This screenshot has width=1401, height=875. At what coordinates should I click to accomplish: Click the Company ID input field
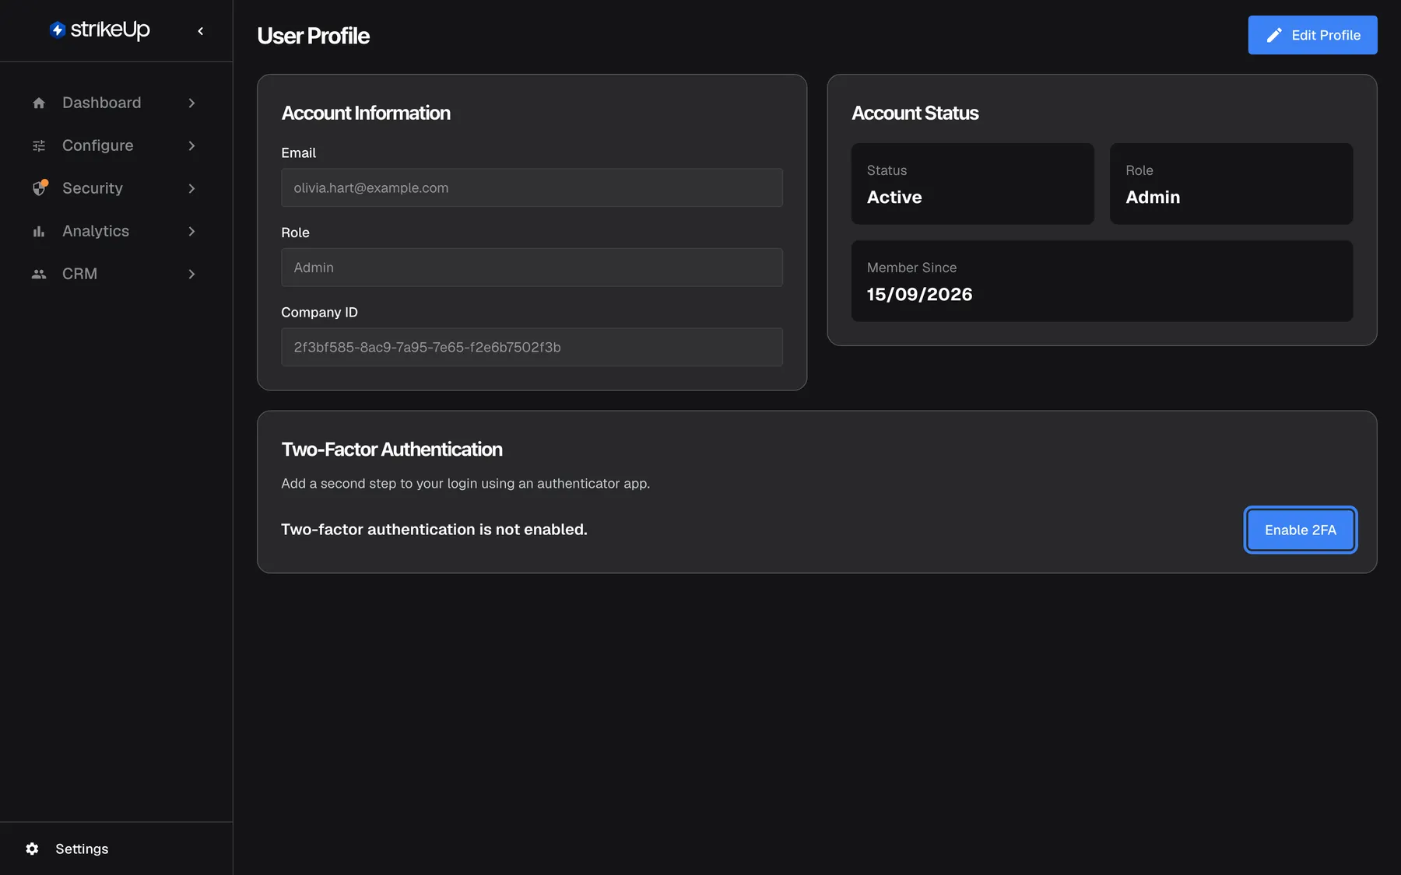click(x=532, y=347)
